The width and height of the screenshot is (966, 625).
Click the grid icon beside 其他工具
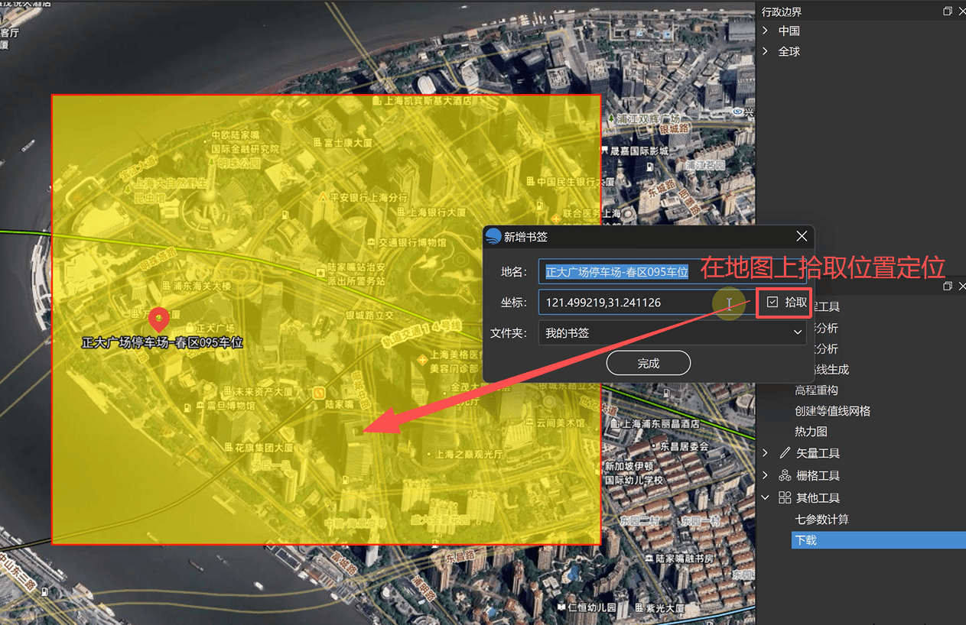(x=785, y=497)
